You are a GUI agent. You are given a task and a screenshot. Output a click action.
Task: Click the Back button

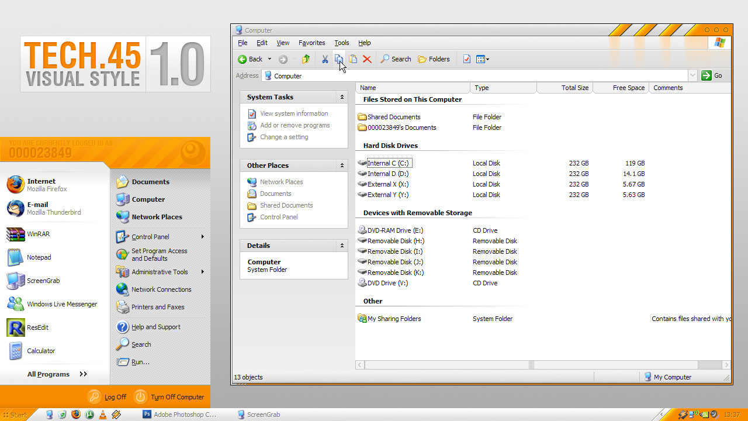click(250, 59)
